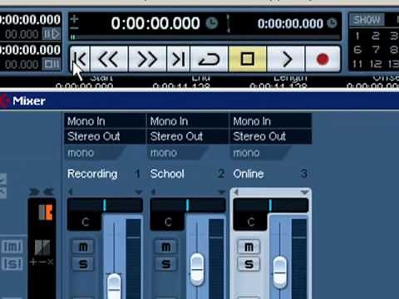The height and width of the screenshot is (299, 399).
Task: Activate the red Record button
Action: [323, 59]
